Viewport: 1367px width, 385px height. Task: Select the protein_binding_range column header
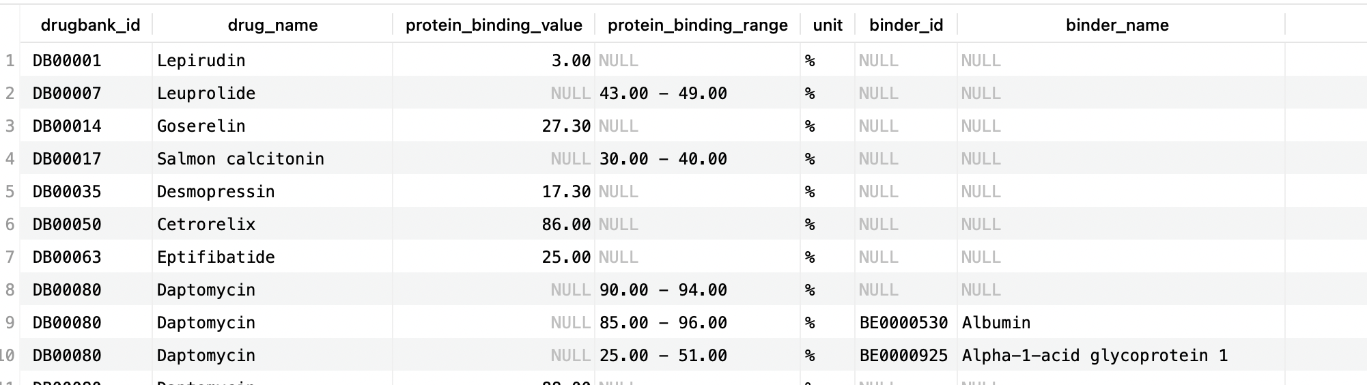[x=697, y=25]
